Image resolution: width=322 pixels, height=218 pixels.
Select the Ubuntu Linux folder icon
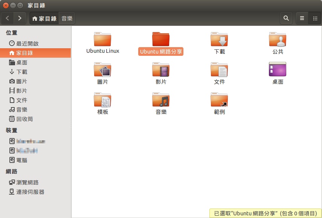[x=102, y=39]
